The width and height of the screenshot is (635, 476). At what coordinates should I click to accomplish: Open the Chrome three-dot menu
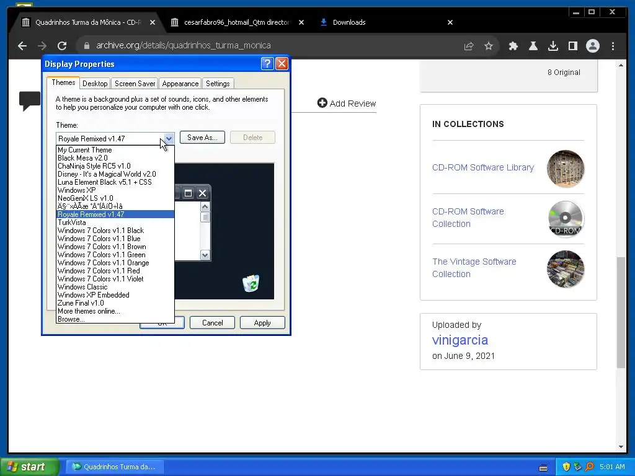coord(613,46)
